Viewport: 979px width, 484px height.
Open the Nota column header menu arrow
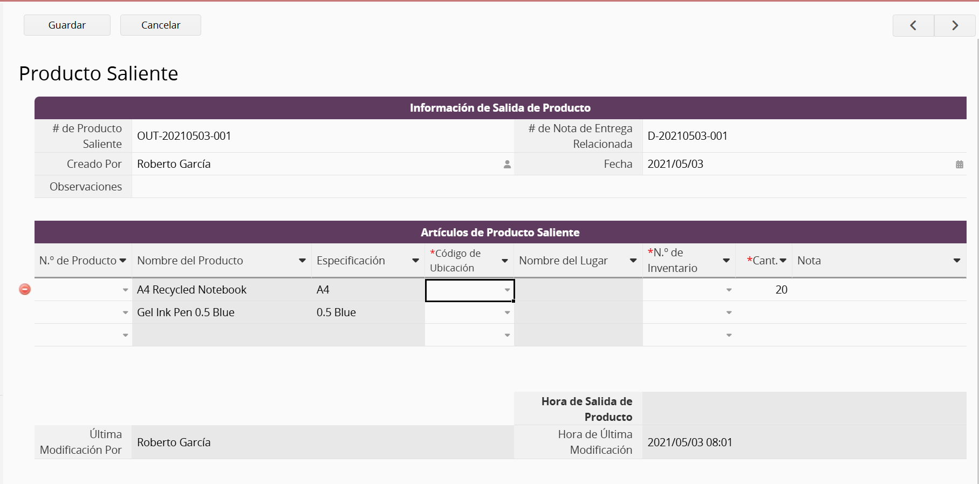pos(956,261)
